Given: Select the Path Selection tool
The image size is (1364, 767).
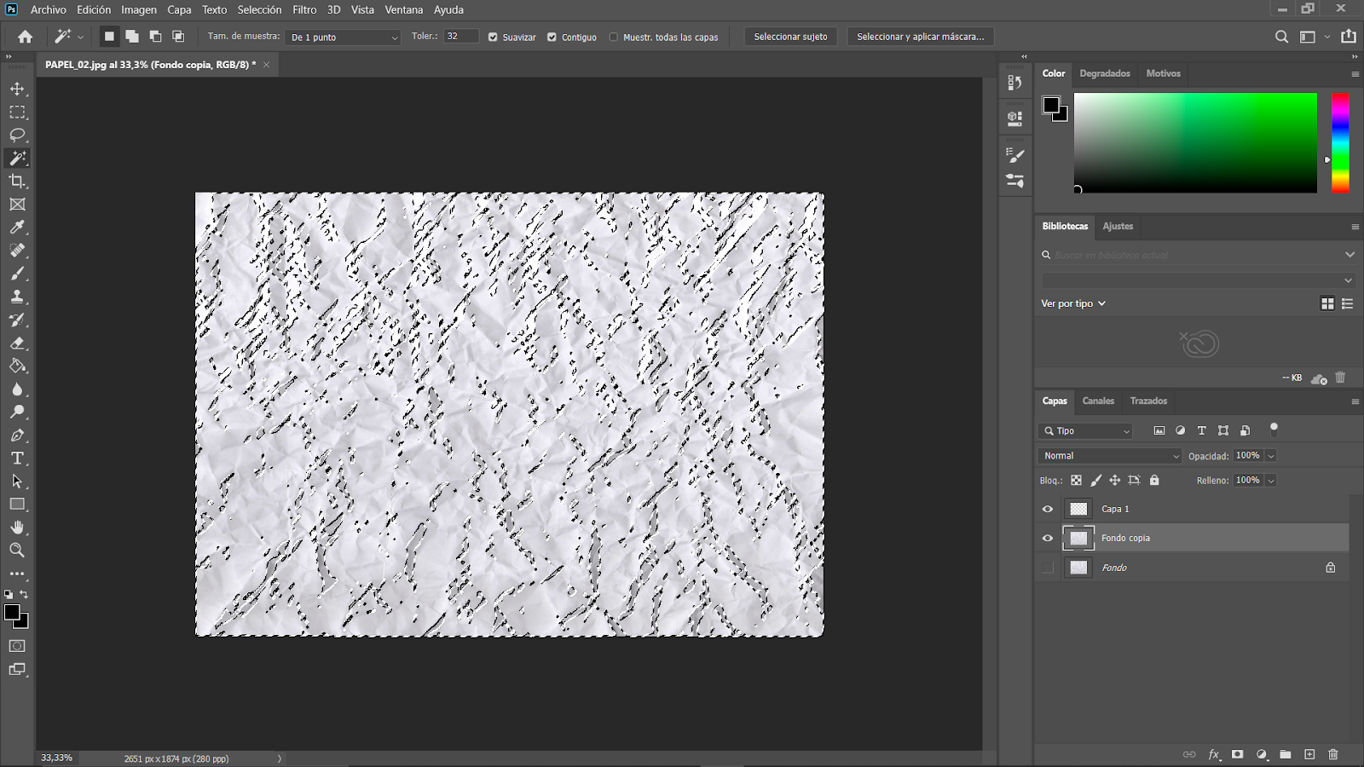Looking at the screenshot, I should pyautogui.click(x=17, y=482).
